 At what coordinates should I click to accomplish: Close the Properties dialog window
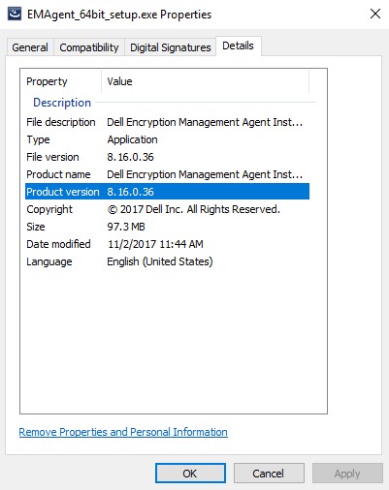(x=375, y=14)
